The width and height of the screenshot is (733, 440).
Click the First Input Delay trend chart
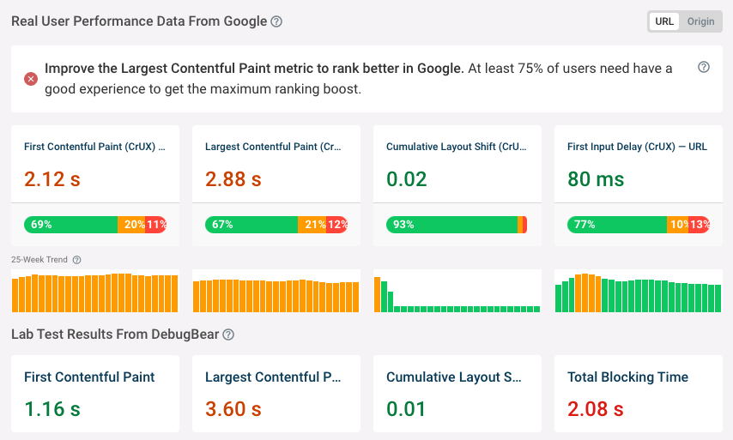coord(638,292)
